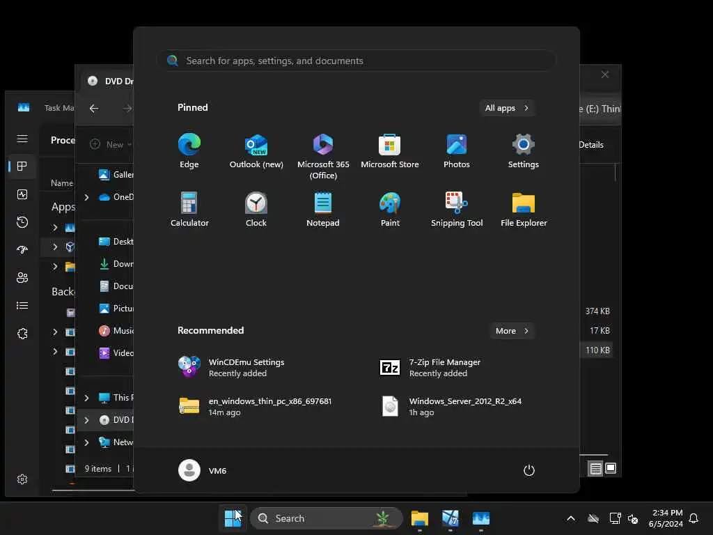Select Pictures in File Explorer sidebar
This screenshot has height=535, width=713.
[116, 308]
